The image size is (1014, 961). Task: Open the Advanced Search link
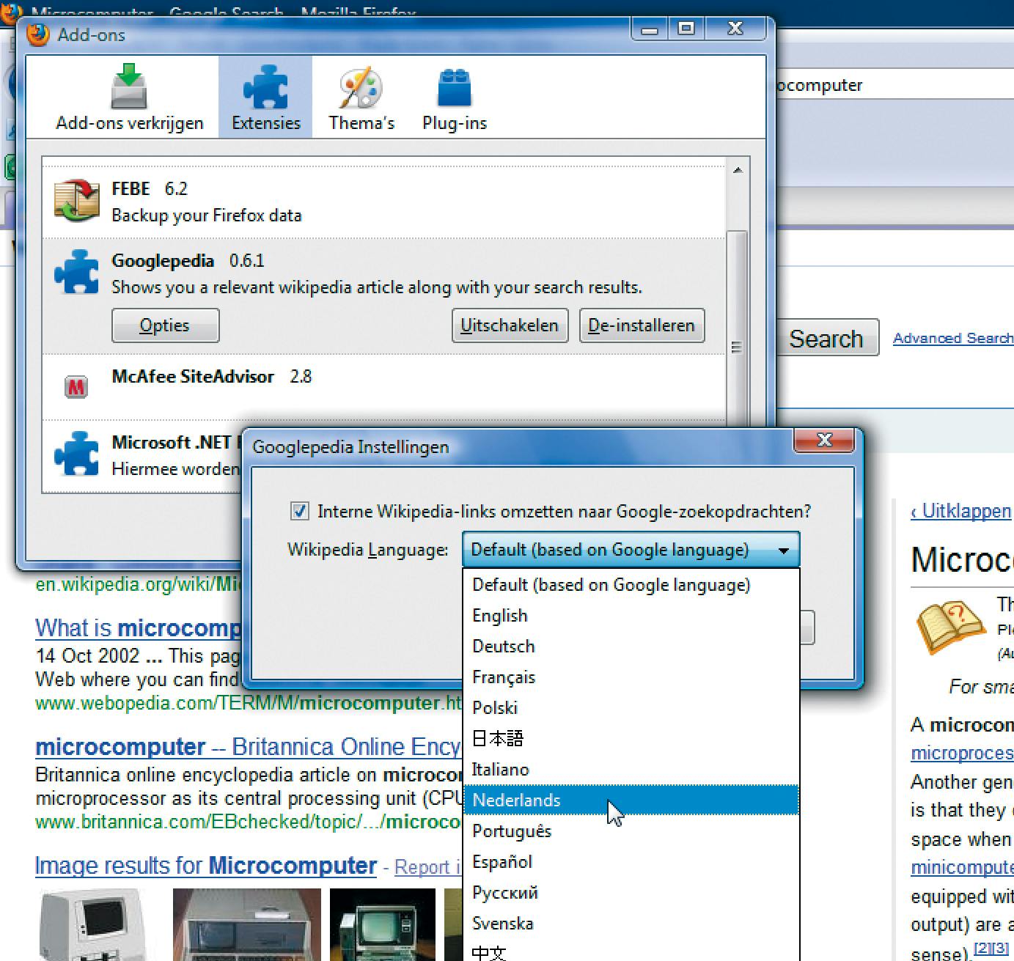(953, 338)
